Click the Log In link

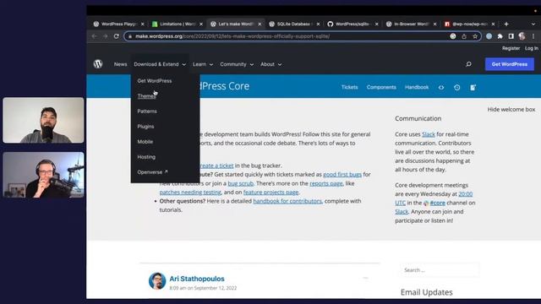[x=532, y=48]
